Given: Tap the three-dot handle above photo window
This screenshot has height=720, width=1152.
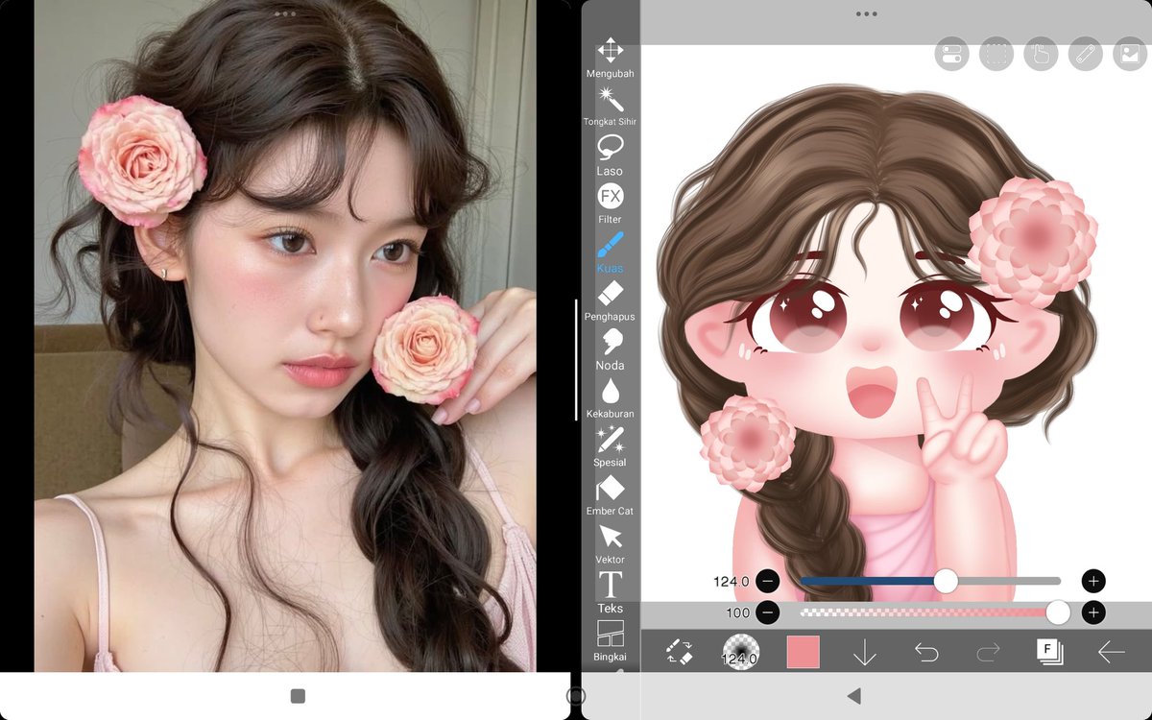Looking at the screenshot, I should [285, 14].
